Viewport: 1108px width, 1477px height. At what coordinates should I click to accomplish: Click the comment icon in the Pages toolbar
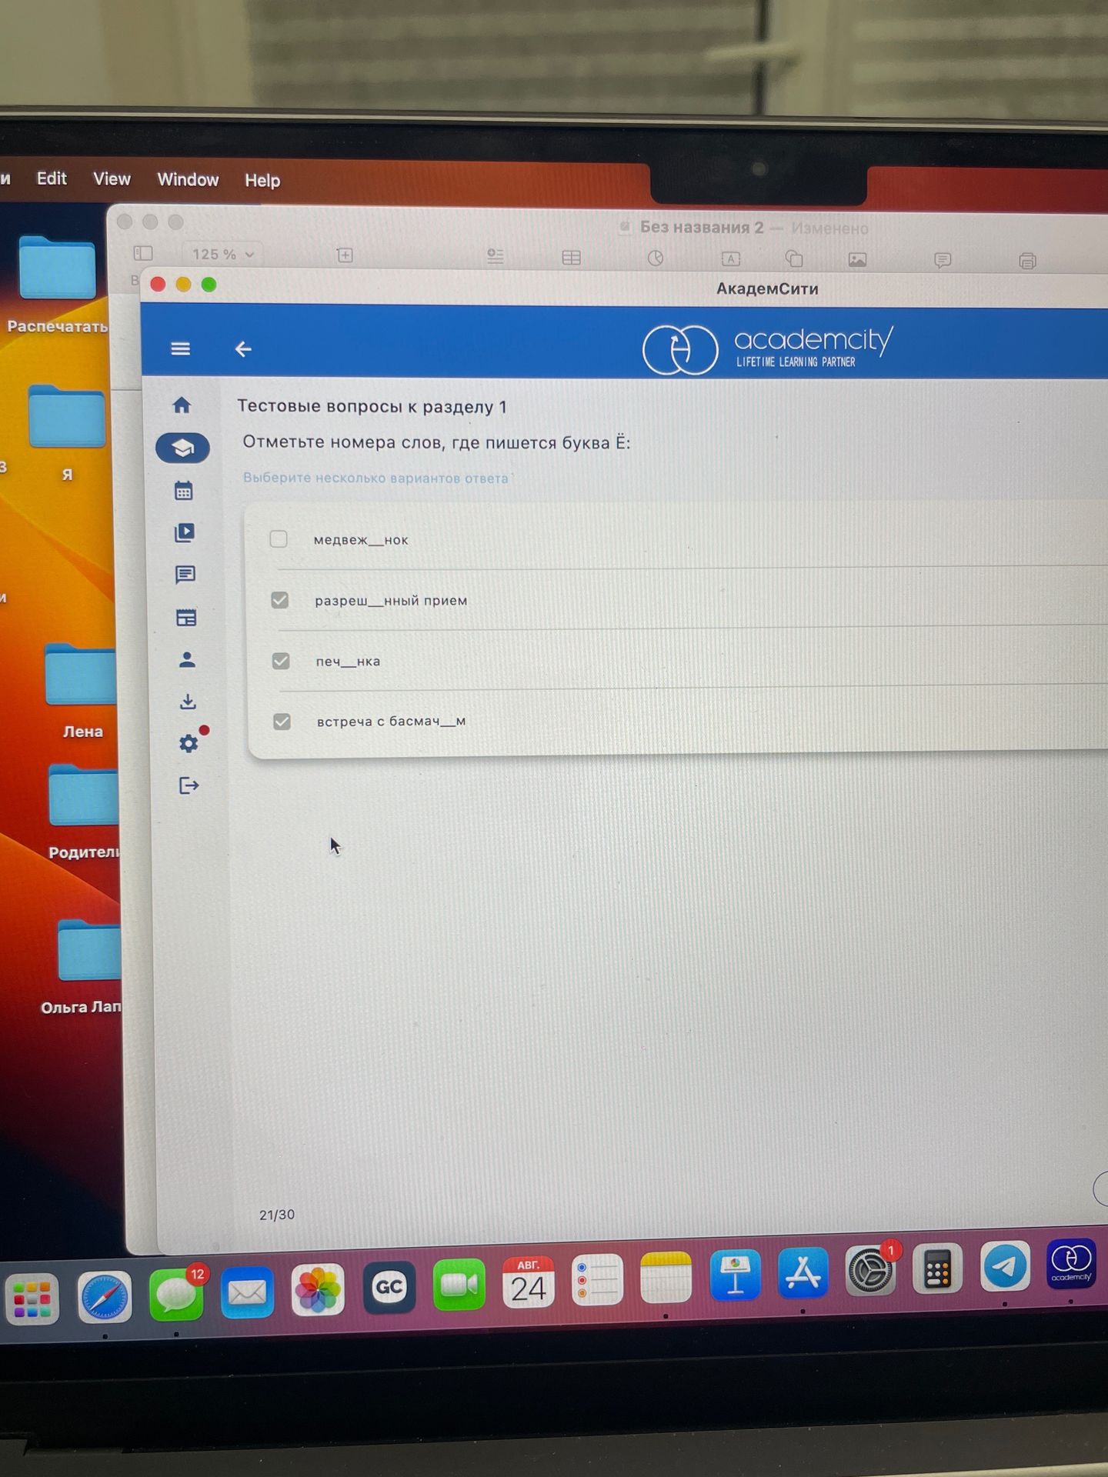[943, 261]
